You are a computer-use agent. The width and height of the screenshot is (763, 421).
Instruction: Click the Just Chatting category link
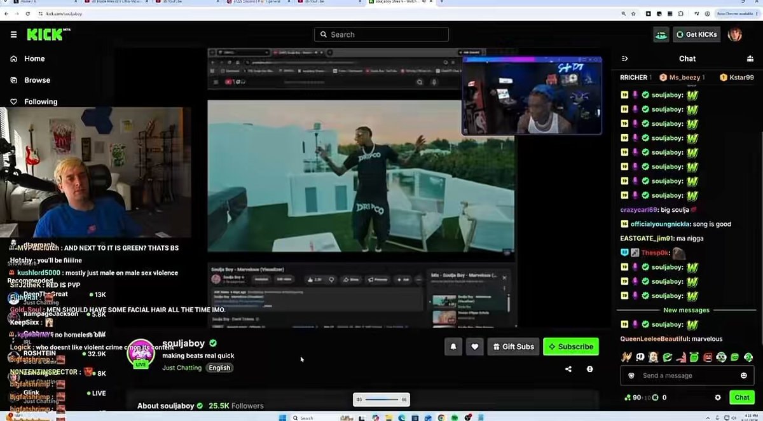tap(182, 368)
